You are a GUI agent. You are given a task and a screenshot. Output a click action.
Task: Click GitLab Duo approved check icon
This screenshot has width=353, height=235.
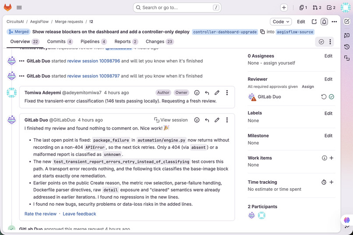pyautogui.click(x=332, y=97)
